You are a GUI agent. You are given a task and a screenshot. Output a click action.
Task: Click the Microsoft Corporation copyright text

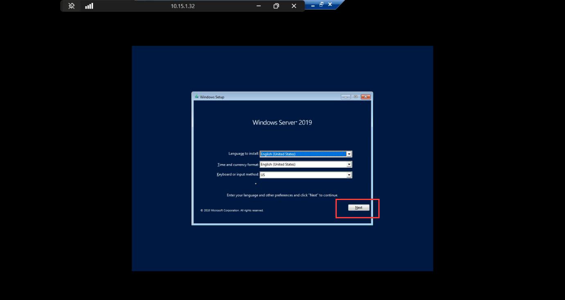click(x=232, y=211)
